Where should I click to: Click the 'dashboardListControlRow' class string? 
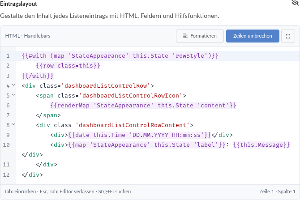106,85
